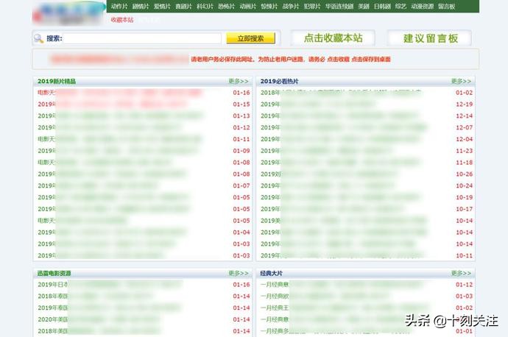508x337 pixels.
Task: Click 更多>> in the 2019新片精品 section
Action: [239, 81]
